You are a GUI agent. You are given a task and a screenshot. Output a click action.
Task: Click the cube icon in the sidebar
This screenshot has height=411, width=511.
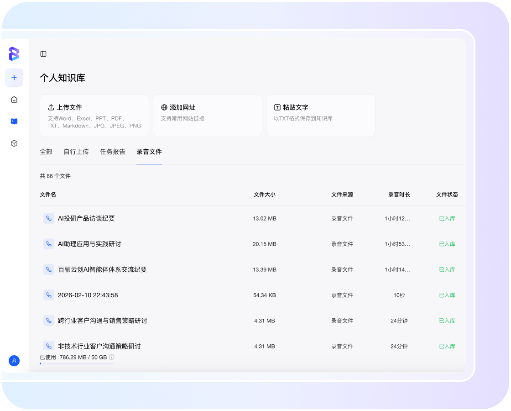tap(14, 143)
